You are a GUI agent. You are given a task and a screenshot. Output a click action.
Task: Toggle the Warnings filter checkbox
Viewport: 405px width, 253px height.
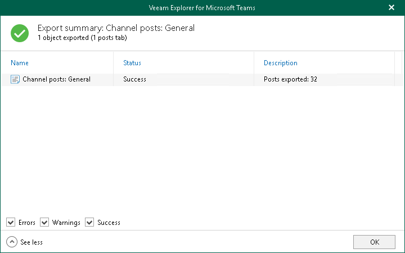(x=44, y=223)
